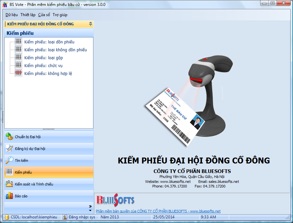Screen dimensions: 293x223
Task: Click the Chuẩn bị Đại hội icon
Action: pos(10,136)
